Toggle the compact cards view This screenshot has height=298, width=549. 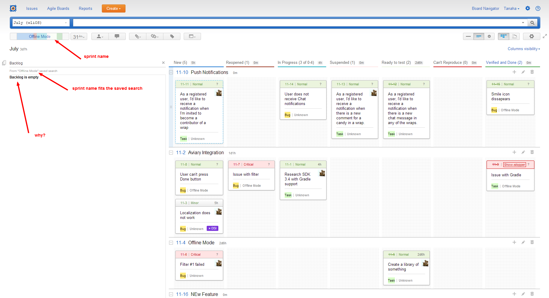coord(468,36)
